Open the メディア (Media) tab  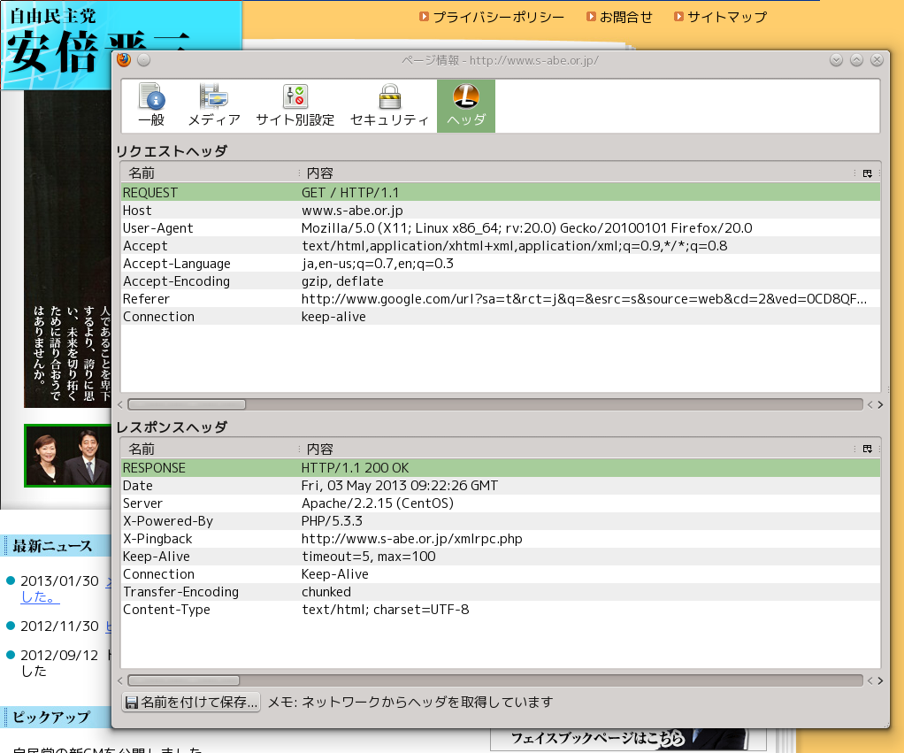(214, 106)
